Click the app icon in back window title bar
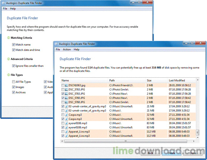This screenshot has width=207, height=160. (x=4, y=3)
